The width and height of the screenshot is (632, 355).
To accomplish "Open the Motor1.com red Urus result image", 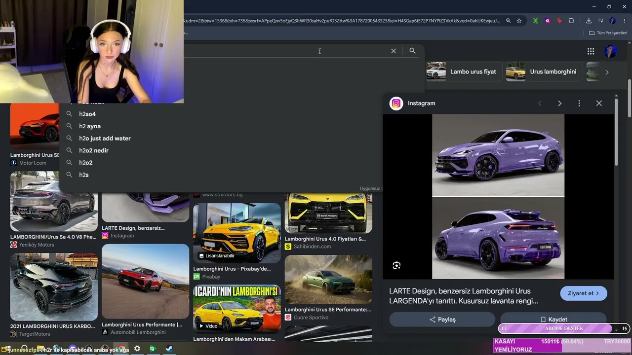I will tap(35, 126).
